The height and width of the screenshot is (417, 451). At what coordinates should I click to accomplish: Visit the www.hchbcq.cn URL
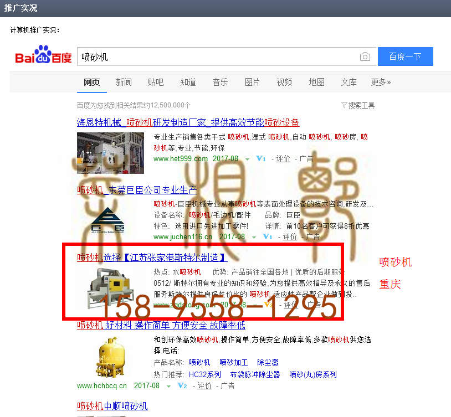pos(102,386)
